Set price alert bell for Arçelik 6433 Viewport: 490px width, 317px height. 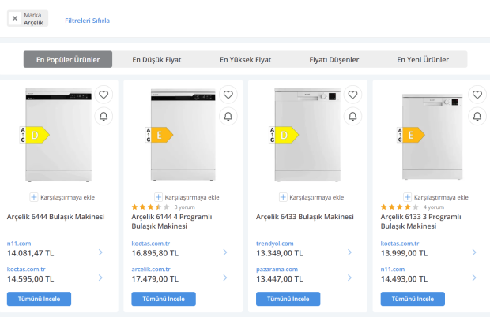352,116
